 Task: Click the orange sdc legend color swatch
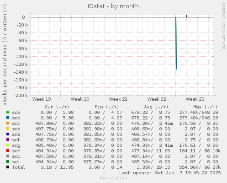tap(8, 123)
